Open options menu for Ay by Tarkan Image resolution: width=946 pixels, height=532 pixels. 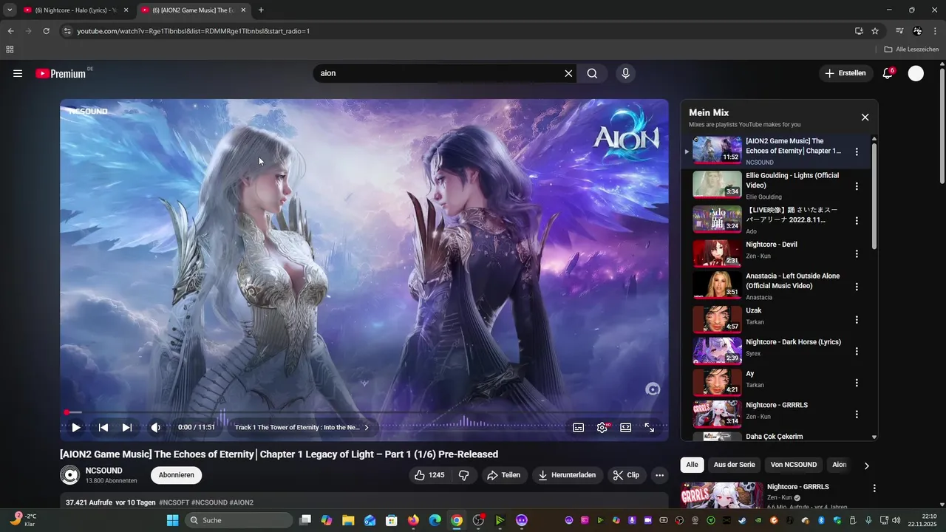coord(857,383)
